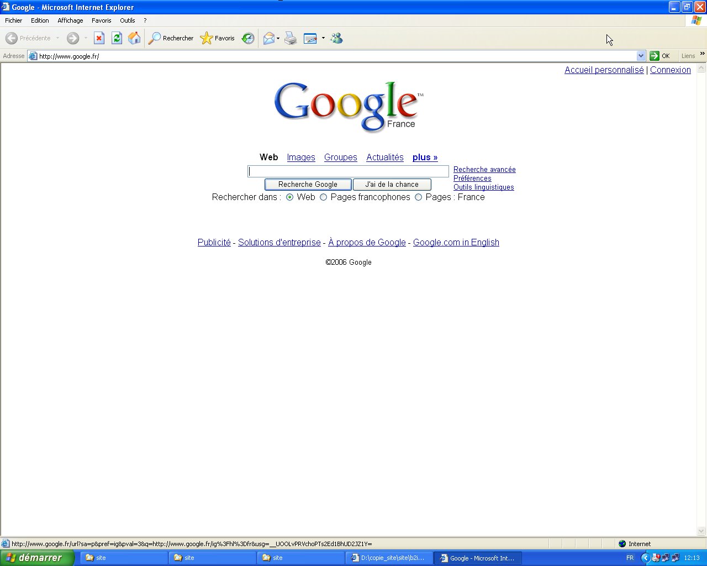
Task: Open the Outils menu
Action: pos(127,20)
